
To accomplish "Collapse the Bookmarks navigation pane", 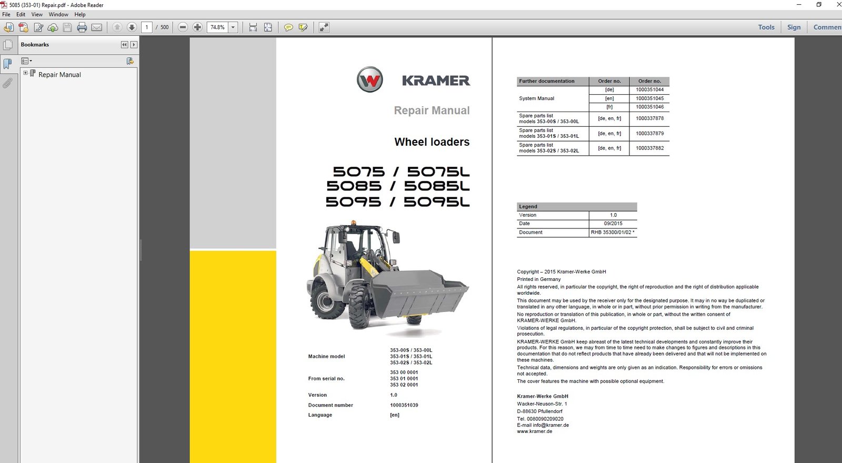I will [124, 45].
